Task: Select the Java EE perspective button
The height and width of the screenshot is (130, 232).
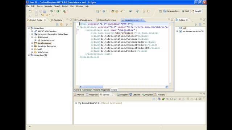Action: (196, 11)
